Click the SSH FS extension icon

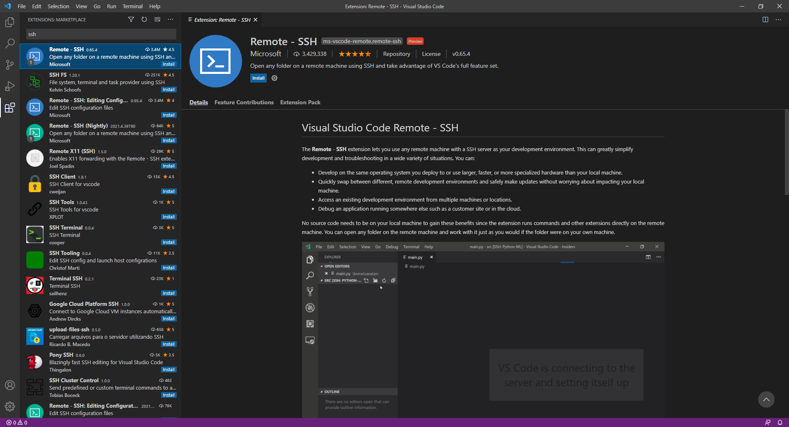click(35, 82)
